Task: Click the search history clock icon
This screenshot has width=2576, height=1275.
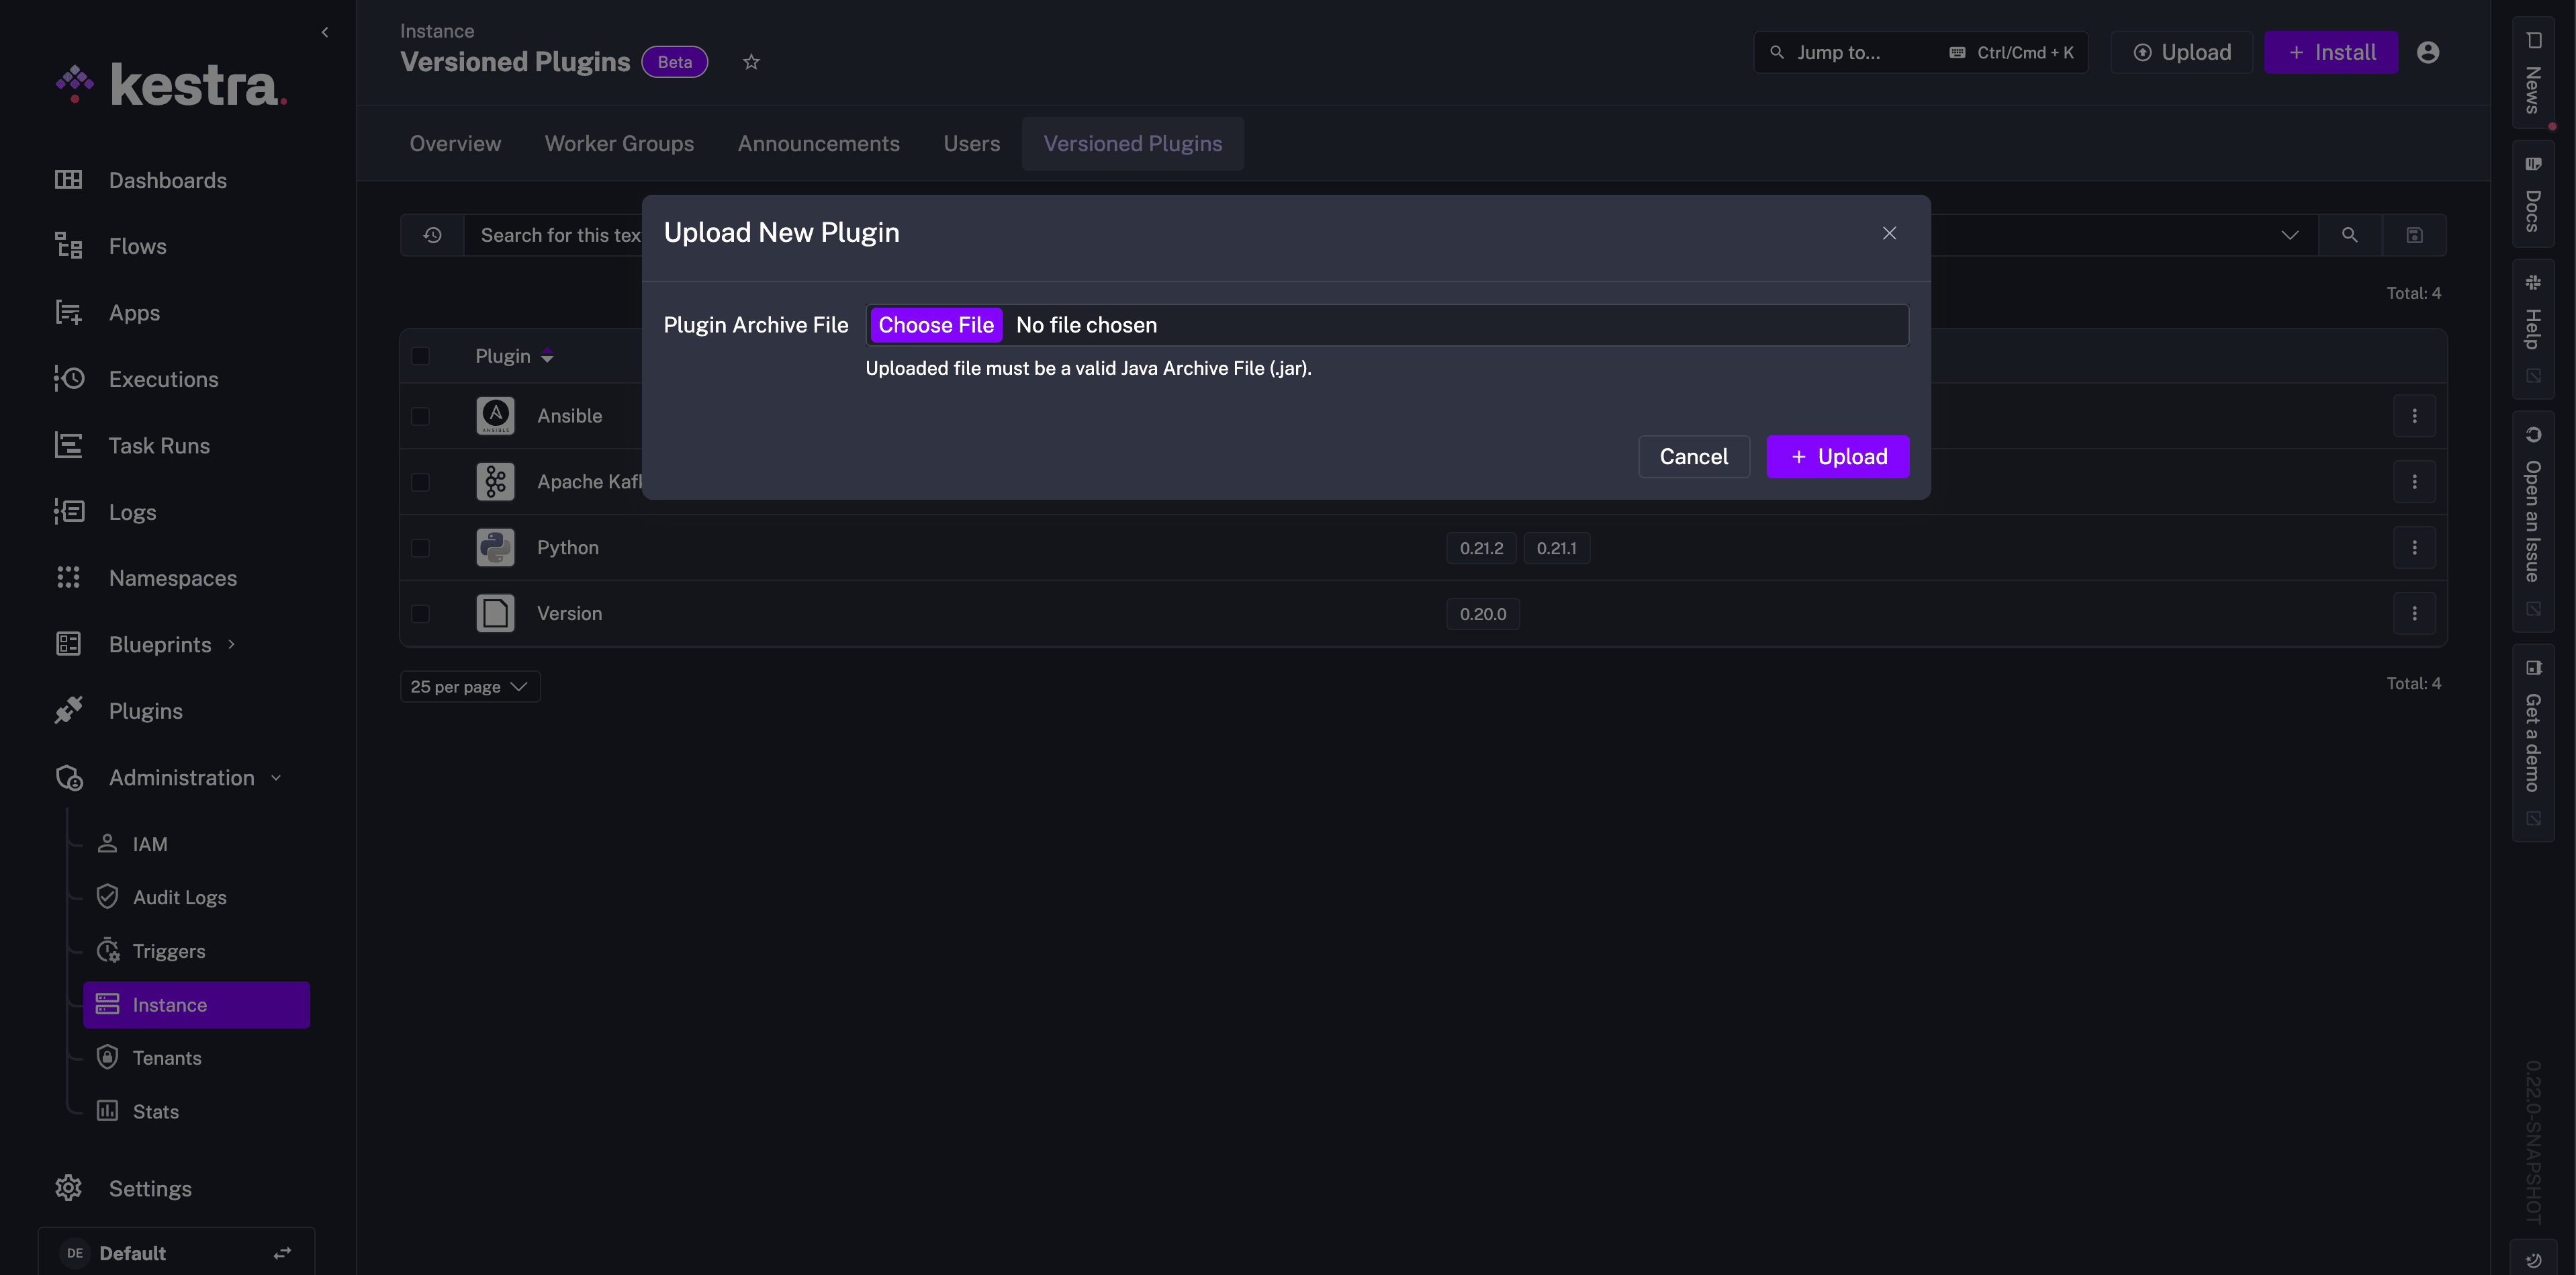Action: click(433, 234)
